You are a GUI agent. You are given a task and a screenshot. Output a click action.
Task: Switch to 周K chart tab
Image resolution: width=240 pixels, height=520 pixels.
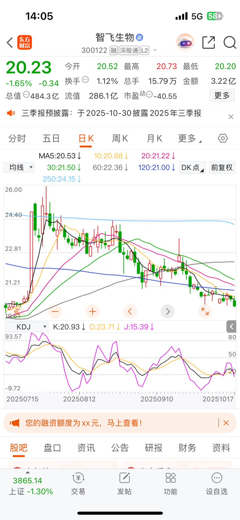[x=120, y=138]
